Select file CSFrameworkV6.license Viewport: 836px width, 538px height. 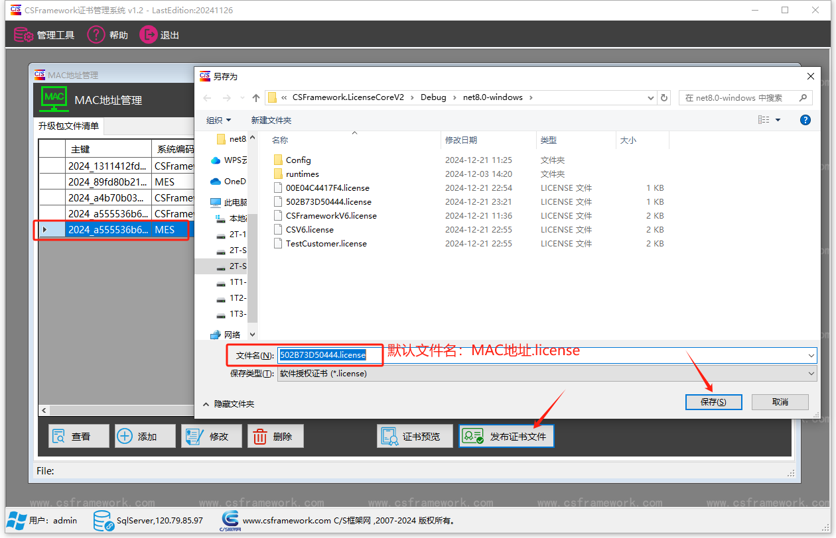tap(324, 215)
